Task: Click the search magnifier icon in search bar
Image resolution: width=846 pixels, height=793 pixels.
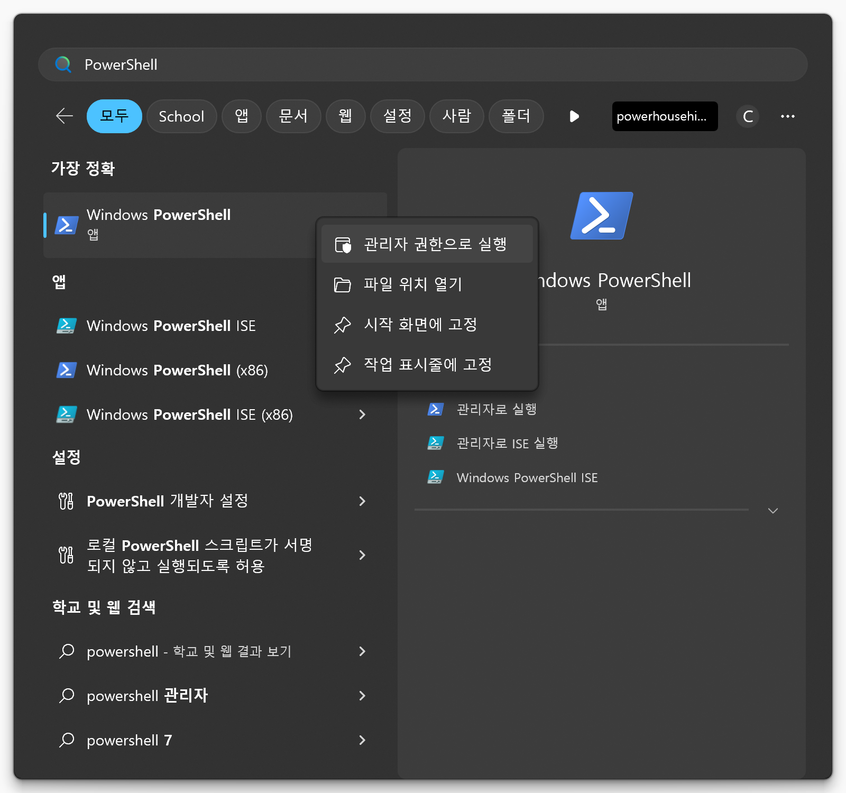Action: [63, 64]
